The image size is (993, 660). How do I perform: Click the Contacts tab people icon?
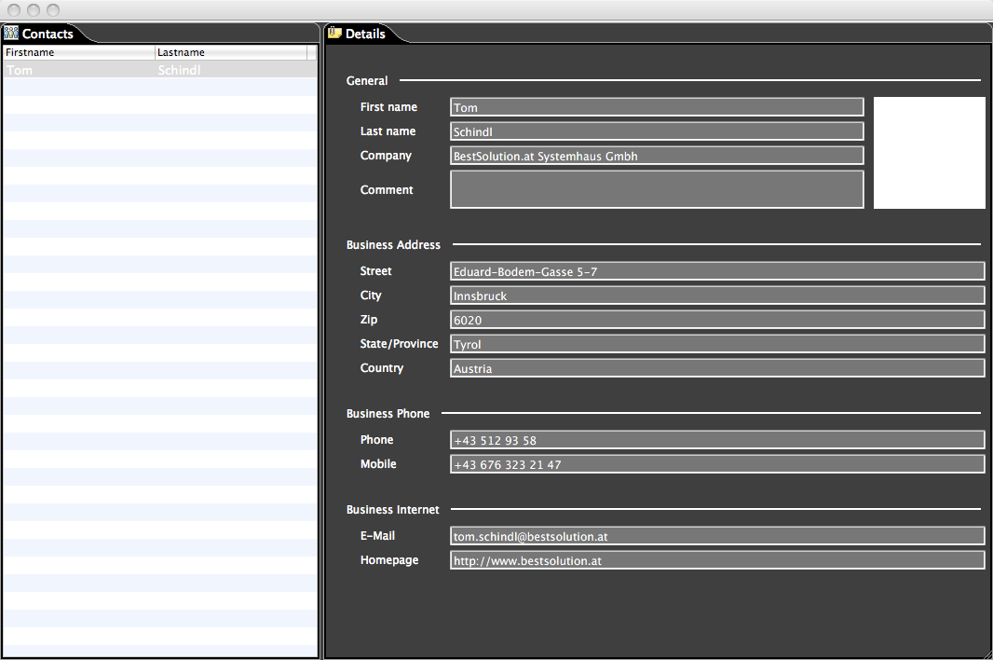(x=11, y=33)
